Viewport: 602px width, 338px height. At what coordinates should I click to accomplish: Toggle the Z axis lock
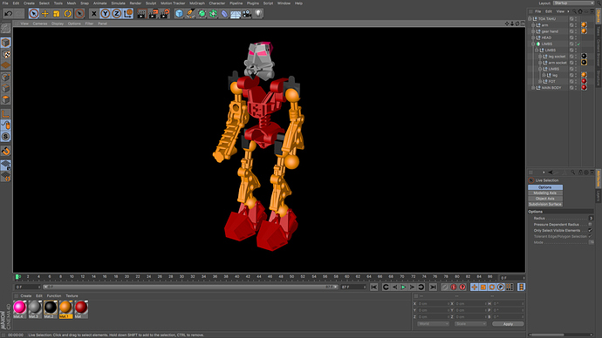click(x=116, y=14)
